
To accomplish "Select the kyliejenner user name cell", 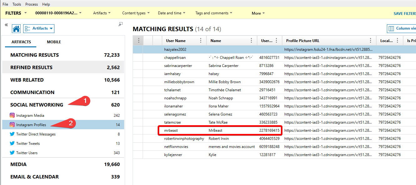I will 184,155.
